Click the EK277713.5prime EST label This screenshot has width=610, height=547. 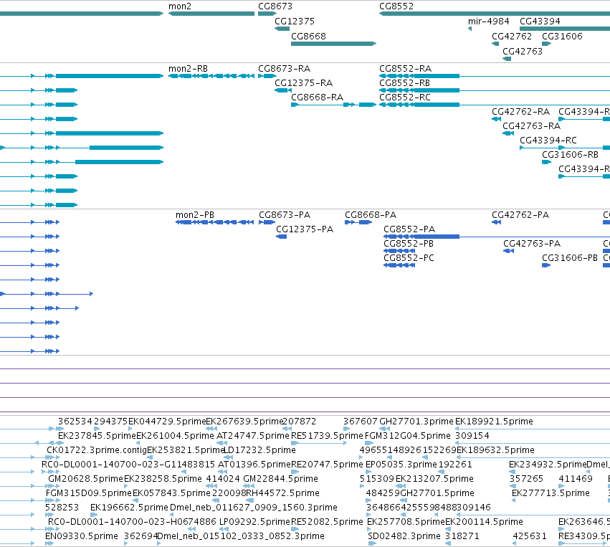point(551,493)
